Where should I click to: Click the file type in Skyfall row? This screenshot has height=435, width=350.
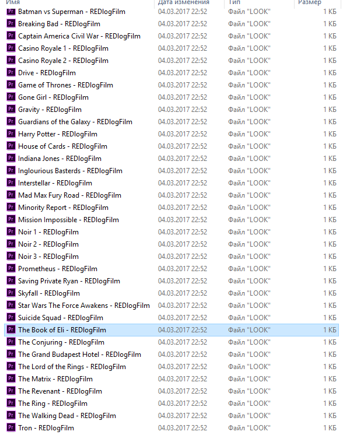[249, 293]
